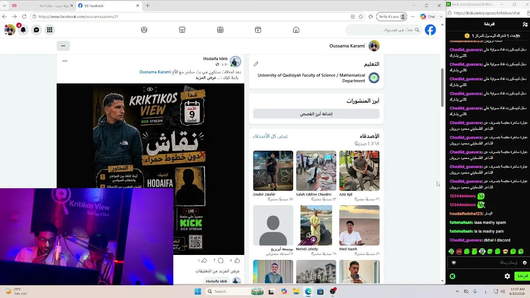Click the Kick chat message input

click(x=489, y=262)
